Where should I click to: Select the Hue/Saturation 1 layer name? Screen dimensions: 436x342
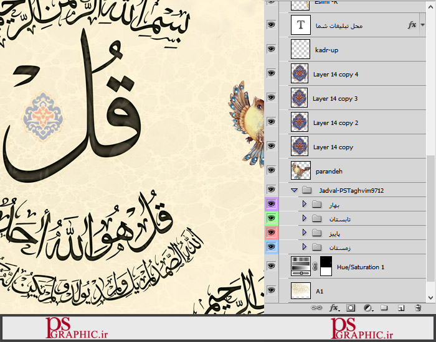[361, 267]
